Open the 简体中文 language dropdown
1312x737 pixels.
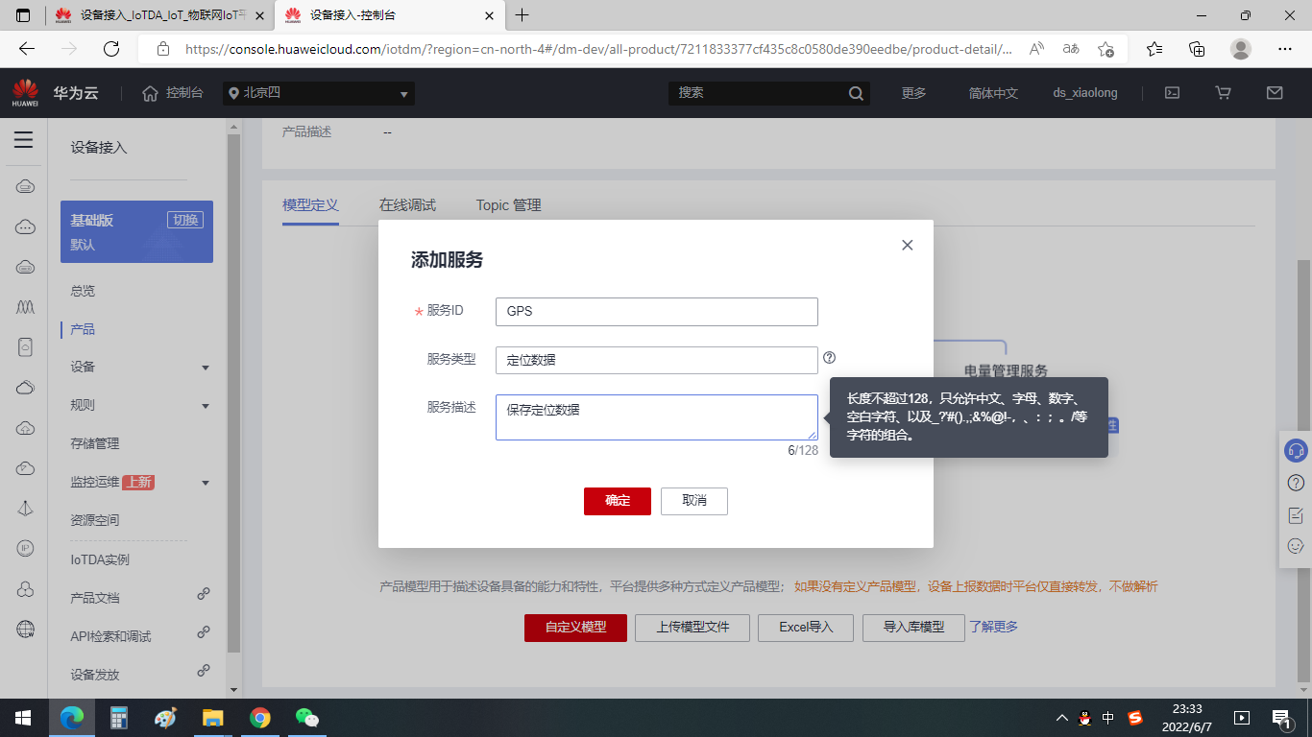click(993, 93)
